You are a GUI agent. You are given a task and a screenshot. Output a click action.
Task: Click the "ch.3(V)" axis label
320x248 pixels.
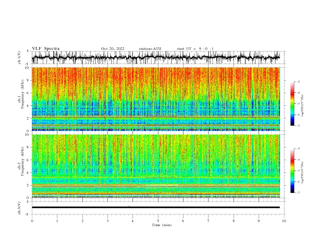19,208
